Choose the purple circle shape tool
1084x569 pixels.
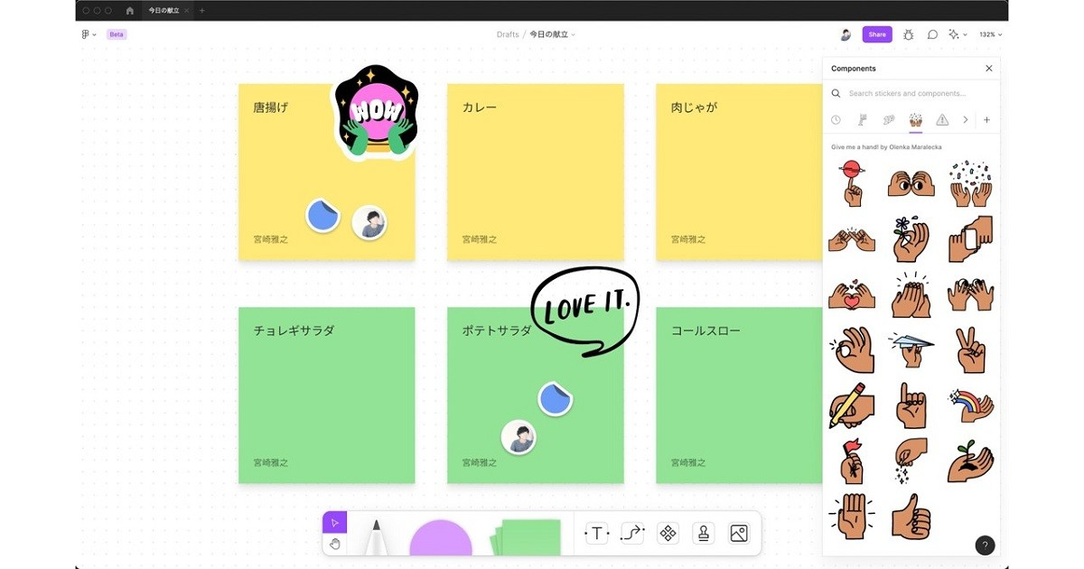[441, 537]
